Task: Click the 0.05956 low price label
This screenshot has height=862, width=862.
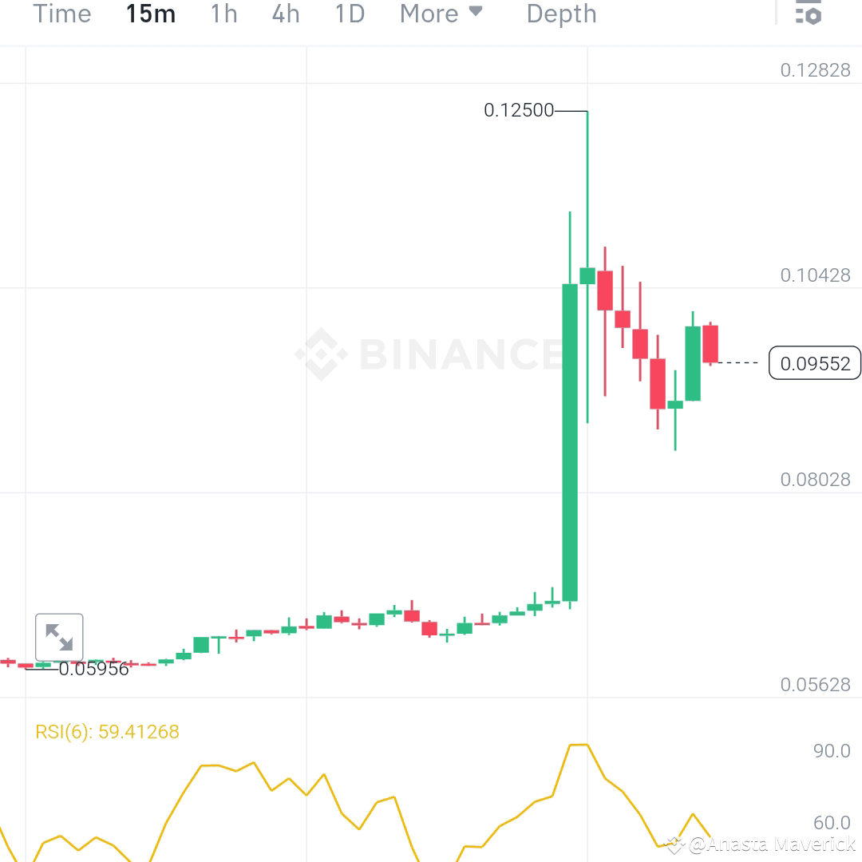Action: click(93, 670)
